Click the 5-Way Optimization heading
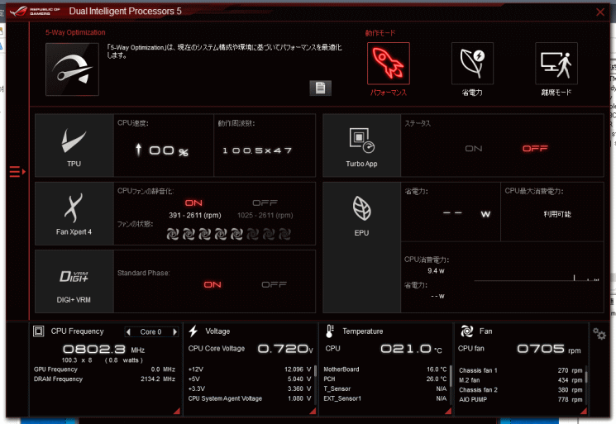Image resolution: width=616 pixels, height=424 pixels. tap(75, 32)
